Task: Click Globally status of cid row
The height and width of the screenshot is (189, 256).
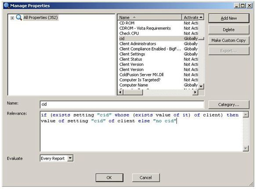Action: [x=191, y=39]
